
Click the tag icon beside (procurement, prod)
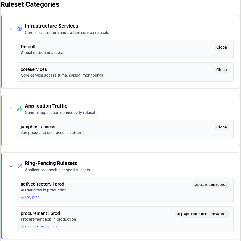point(22,226)
